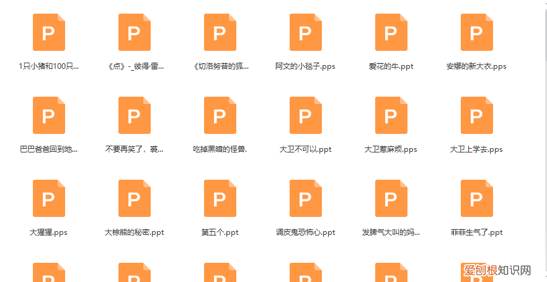Click the 阿文的小毯子.pps name label
Image resolution: width=547 pixels, height=282 pixels.
click(305, 66)
